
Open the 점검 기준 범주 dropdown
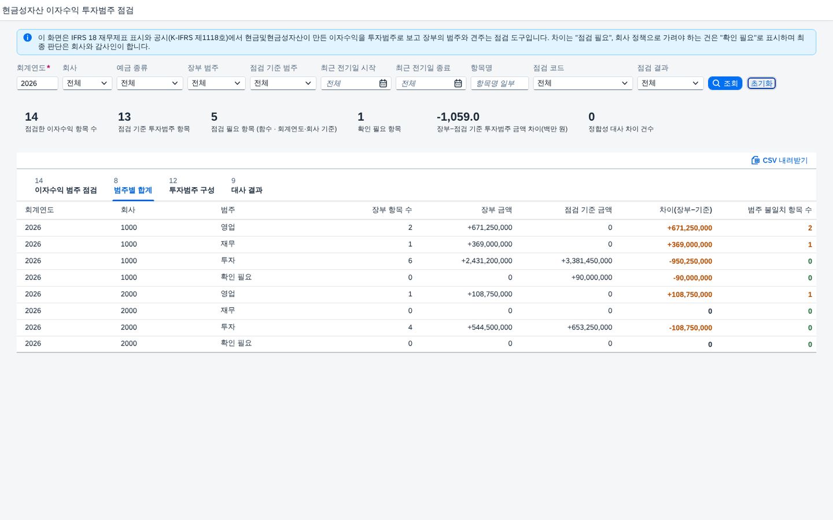pos(283,83)
